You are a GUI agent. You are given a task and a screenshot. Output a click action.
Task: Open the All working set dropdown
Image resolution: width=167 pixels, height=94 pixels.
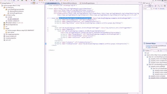[x=156, y=9]
